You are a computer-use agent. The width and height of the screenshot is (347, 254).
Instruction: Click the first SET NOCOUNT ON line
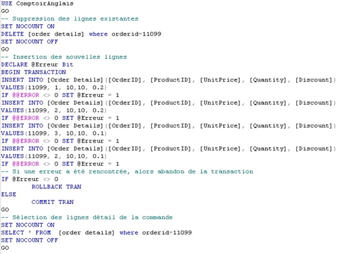pos(27,27)
